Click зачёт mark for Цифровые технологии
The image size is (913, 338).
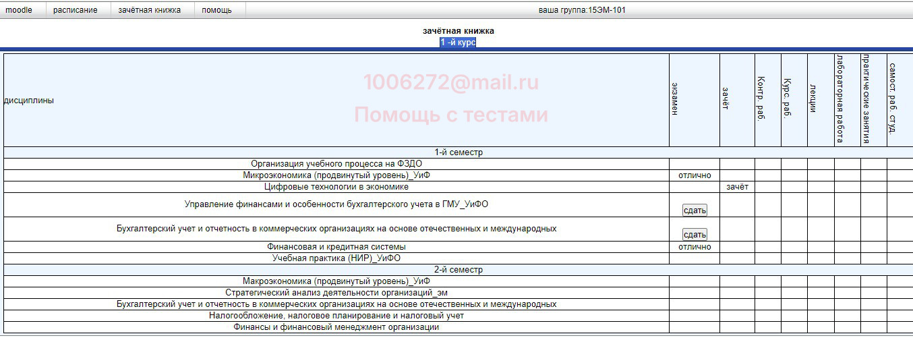pyautogui.click(x=737, y=187)
